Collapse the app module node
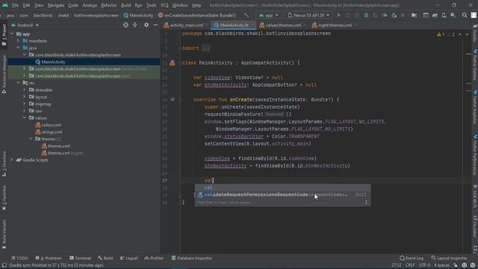The image size is (478, 269). [12, 34]
